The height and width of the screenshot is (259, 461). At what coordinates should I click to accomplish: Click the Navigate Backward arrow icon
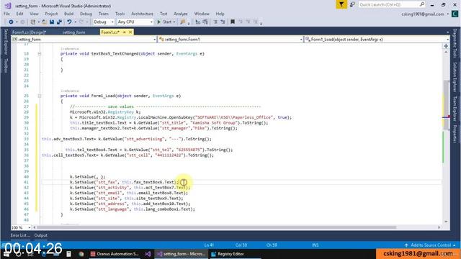11,22
